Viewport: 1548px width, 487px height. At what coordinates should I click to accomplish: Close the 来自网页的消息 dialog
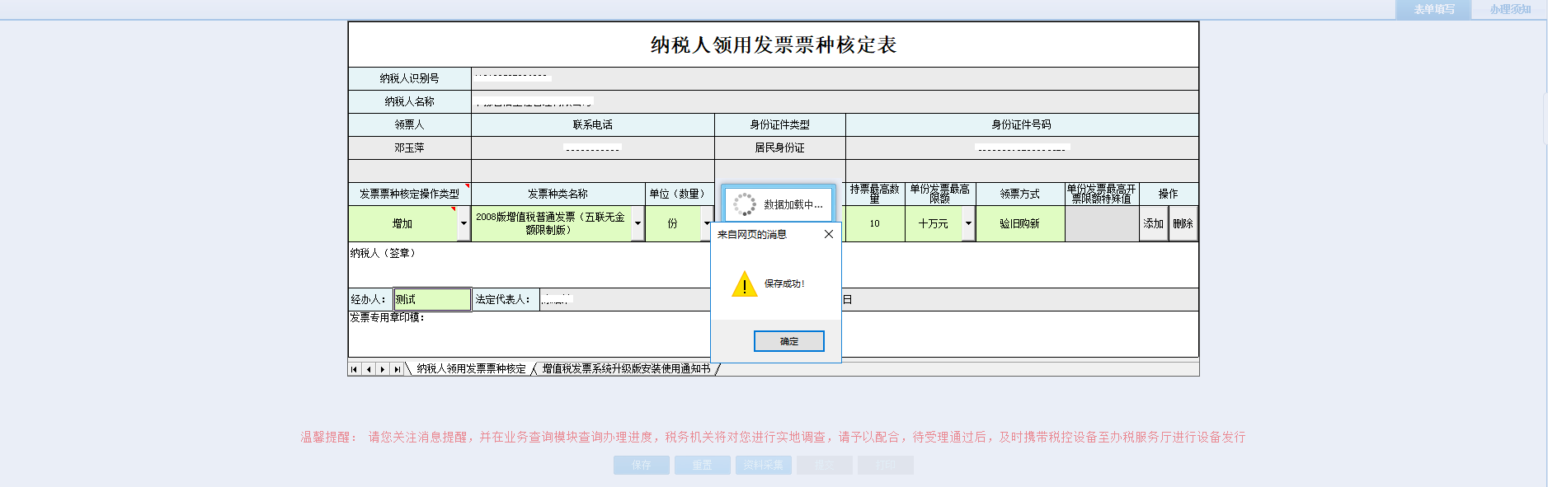[x=829, y=234]
